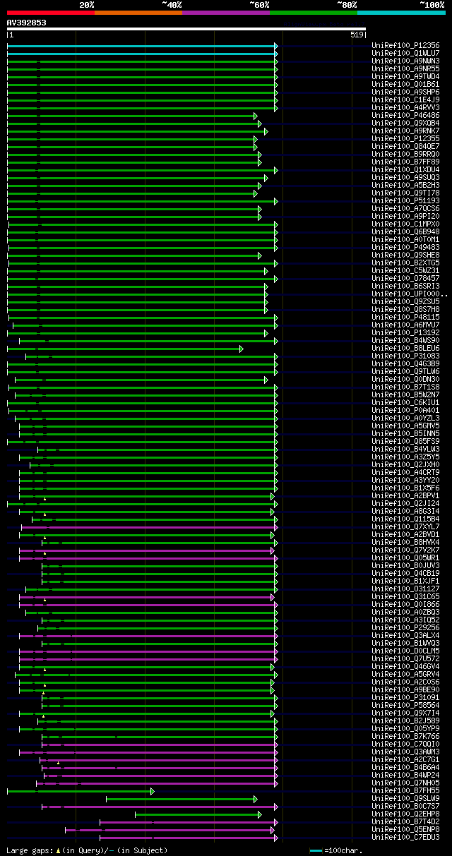Image resolution: width=452 pixels, height=856 pixels.
Task: Click the UniRef100_C7QQI0 label
Action: tap(405, 744)
